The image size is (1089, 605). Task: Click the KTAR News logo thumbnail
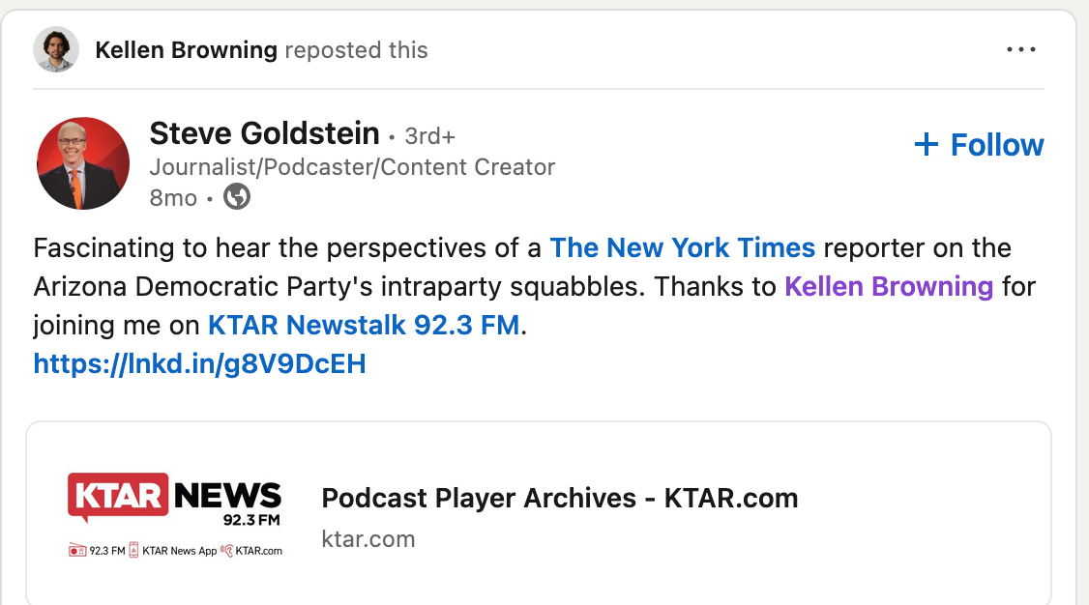pyautogui.click(x=174, y=513)
